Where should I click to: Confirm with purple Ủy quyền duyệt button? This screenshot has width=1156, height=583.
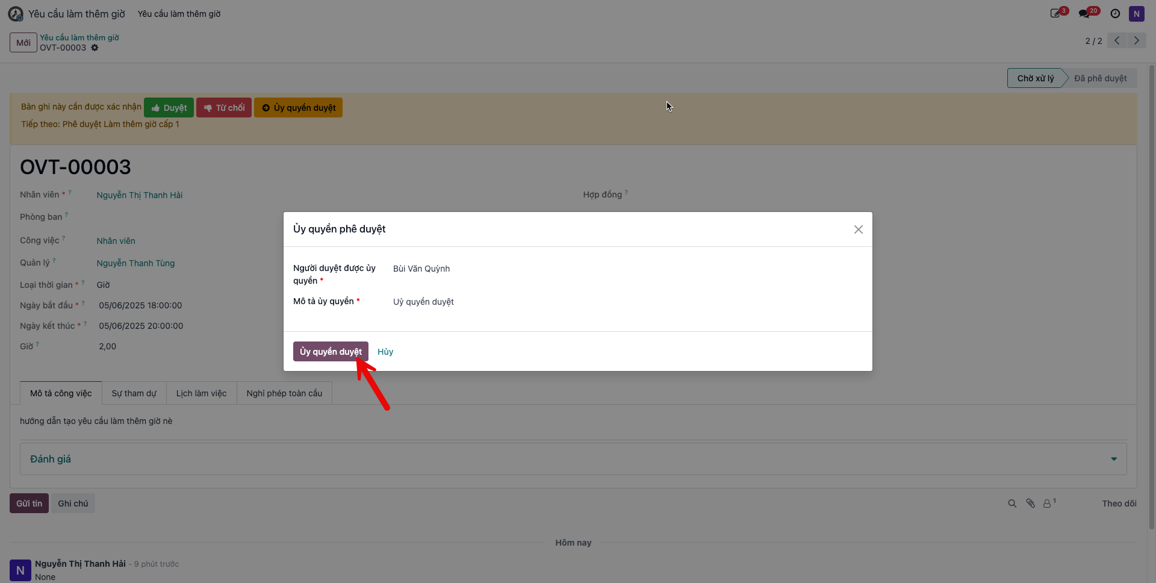[331, 352]
